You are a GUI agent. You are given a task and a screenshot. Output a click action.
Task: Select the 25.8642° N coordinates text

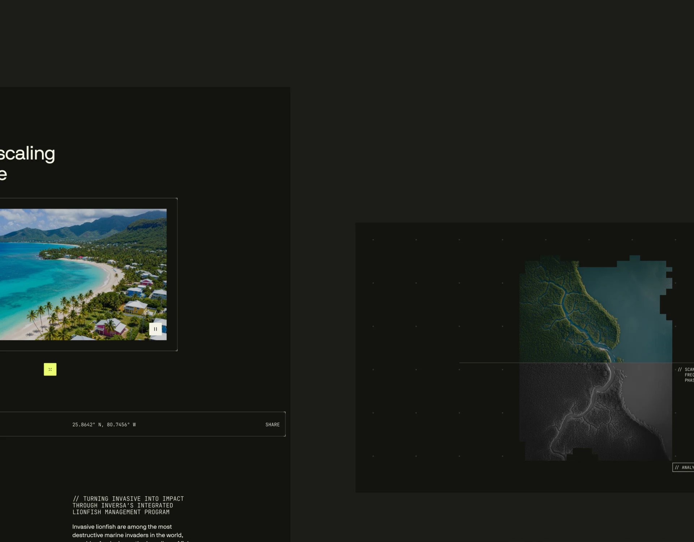click(104, 424)
